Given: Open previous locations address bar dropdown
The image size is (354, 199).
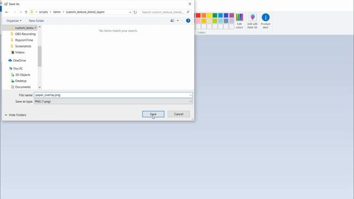Looking at the screenshot, I should [130, 12].
